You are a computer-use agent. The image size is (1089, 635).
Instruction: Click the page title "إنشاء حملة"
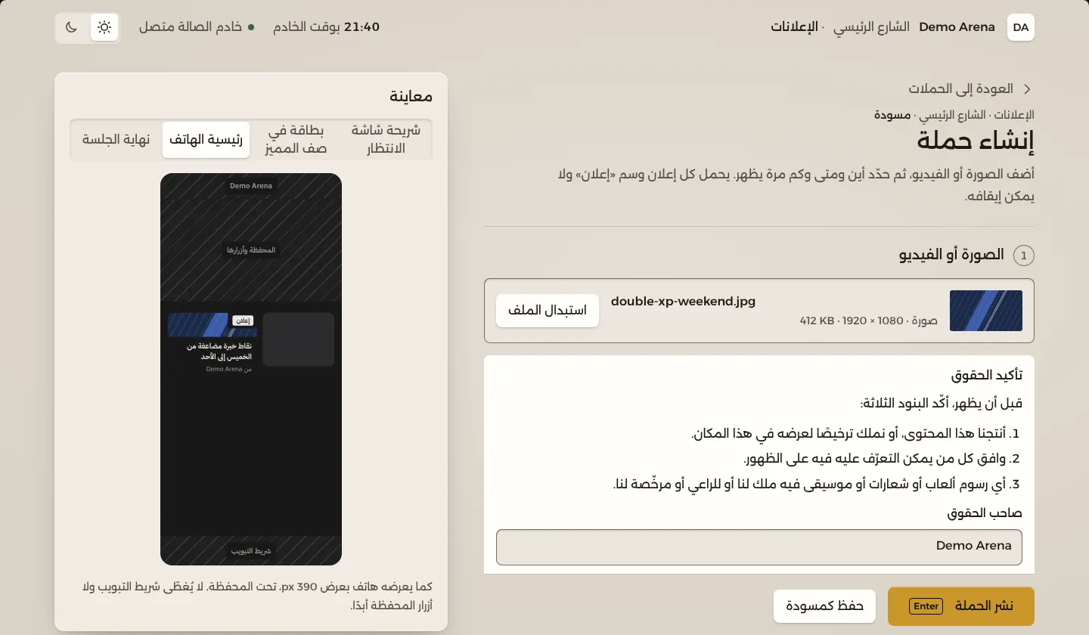click(x=976, y=141)
